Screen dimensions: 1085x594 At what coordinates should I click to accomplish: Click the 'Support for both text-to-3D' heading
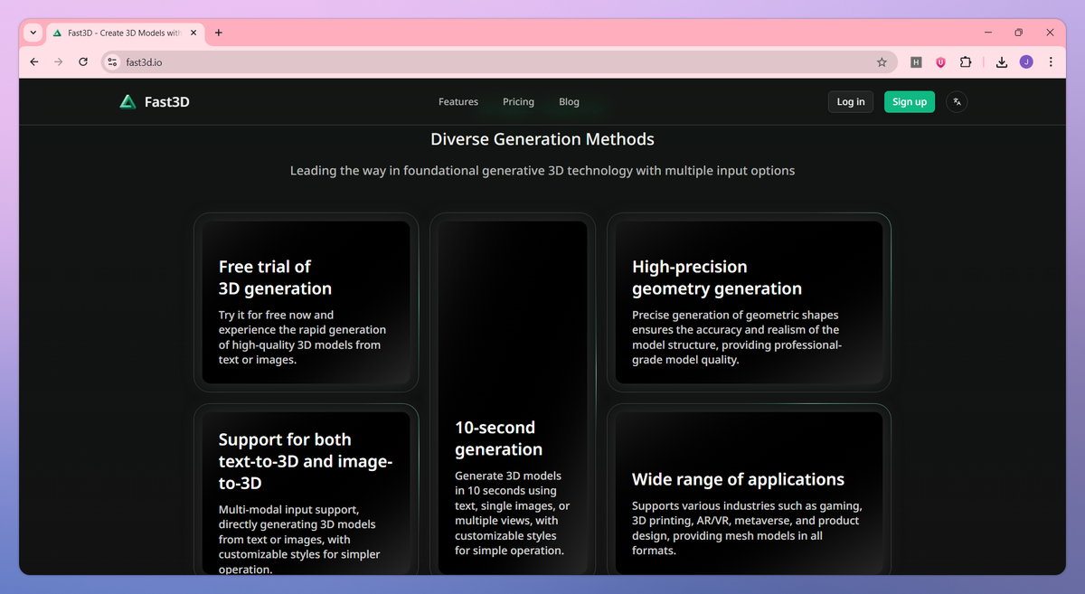[x=306, y=461]
